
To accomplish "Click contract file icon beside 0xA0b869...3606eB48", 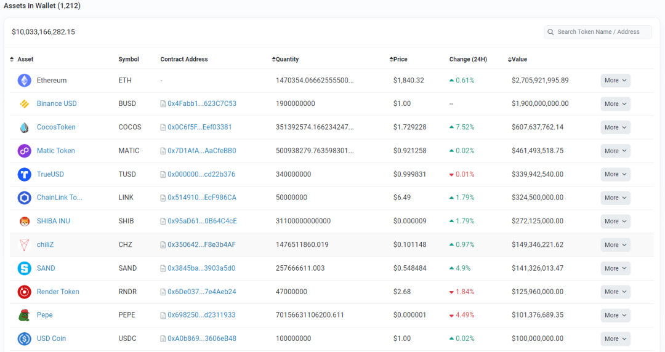I will click(163, 339).
